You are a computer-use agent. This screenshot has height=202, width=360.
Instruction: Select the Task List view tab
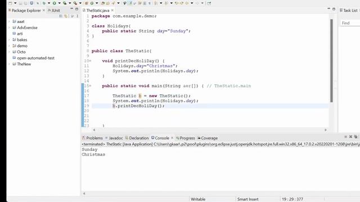click(x=349, y=10)
